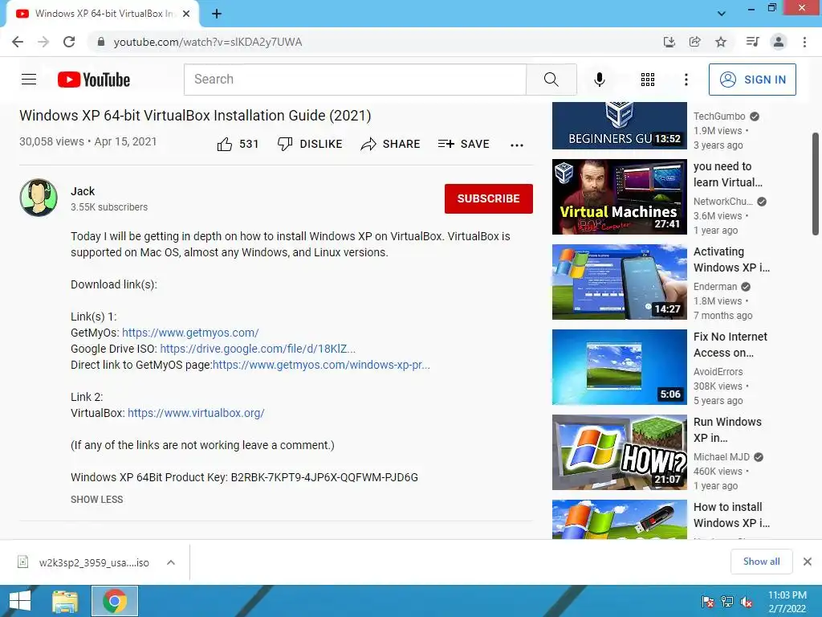Search with voice using the microphone icon
Screen dimensions: 822x617
click(599, 80)
